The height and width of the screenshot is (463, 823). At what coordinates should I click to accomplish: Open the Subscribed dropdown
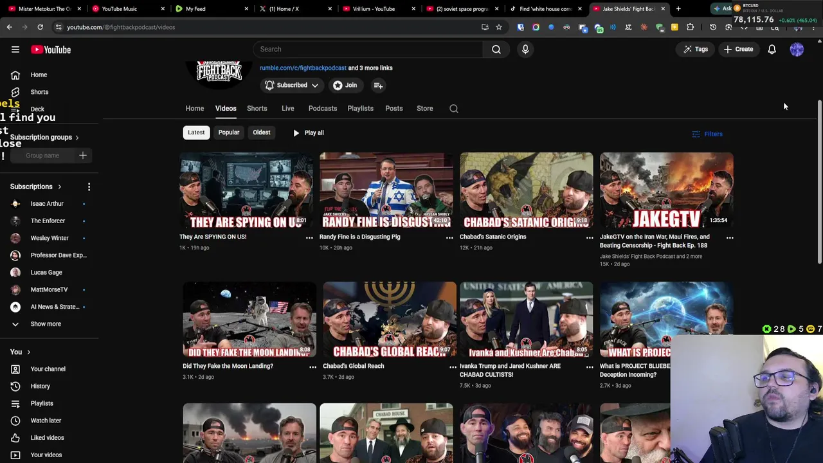click(x=292, y=85)
